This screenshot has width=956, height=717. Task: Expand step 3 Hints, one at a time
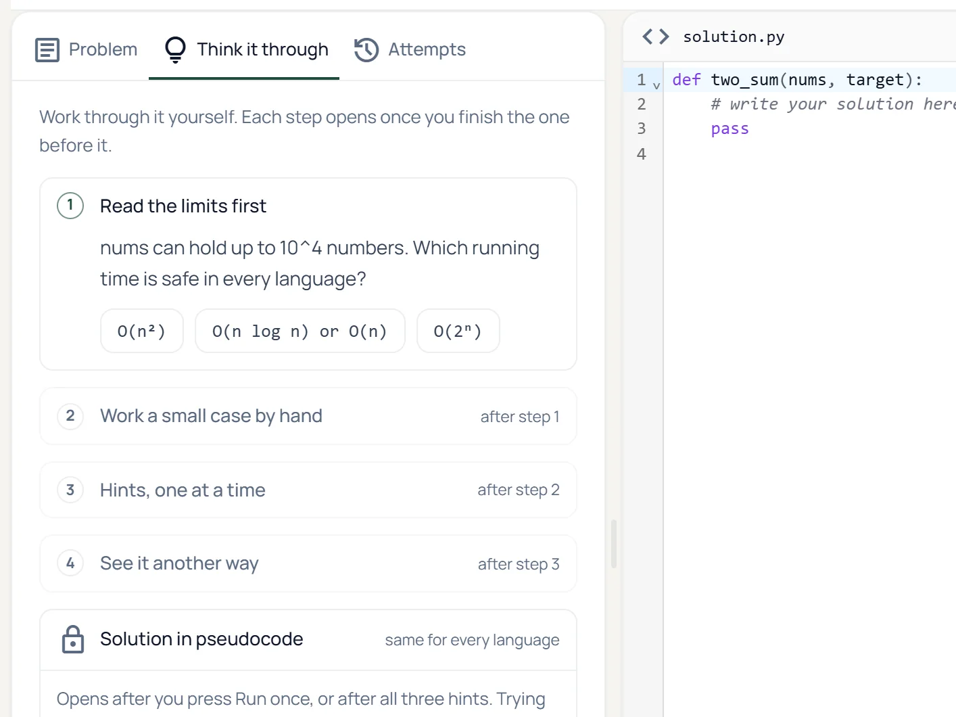308,490
